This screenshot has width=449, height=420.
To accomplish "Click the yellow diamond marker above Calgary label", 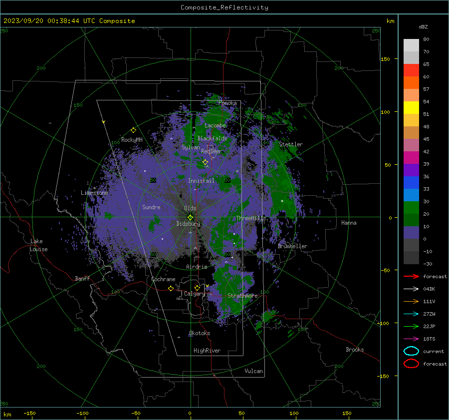I will tap(197, 288).
